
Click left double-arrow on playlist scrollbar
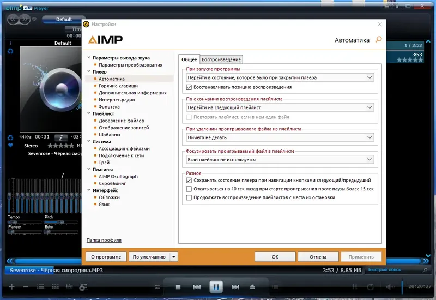coord(9,261)
